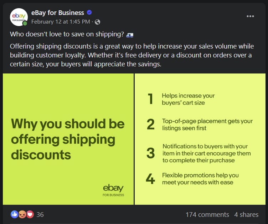Viewport: 268px width, 224px height.
Task: Click the green status dot on avatar
Action: pyautogui.click(x=25, y=24)
